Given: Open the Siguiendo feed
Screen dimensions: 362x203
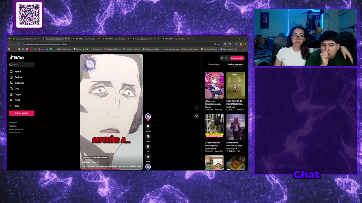Looking at the screenshot, I should click(x=17, y=83).
